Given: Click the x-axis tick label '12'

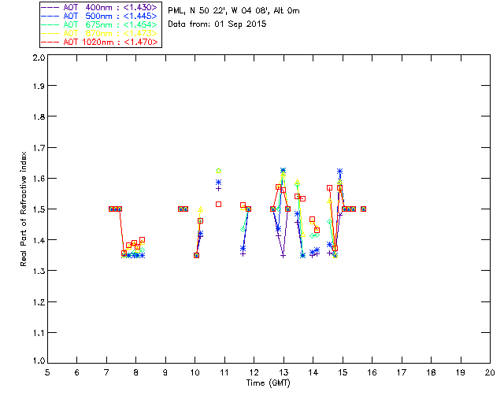Looking at the screenshot, I should tap(254, 372).
